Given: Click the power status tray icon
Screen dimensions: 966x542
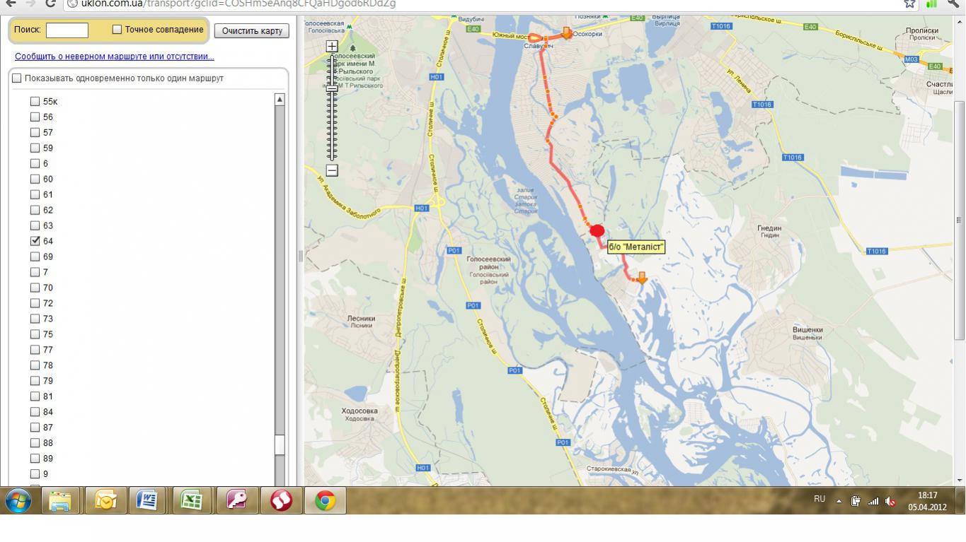Looking at the screenshot, I should [x=856, y=501].
